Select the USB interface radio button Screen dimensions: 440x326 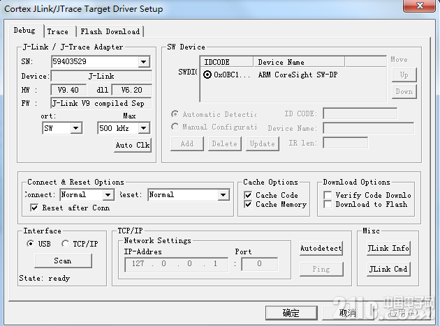coord(30,243)
